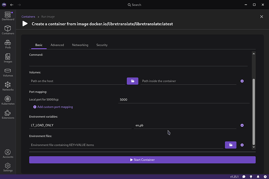Select the Security tab
Screen dimensions: 269x179
(x=102, y=45)
